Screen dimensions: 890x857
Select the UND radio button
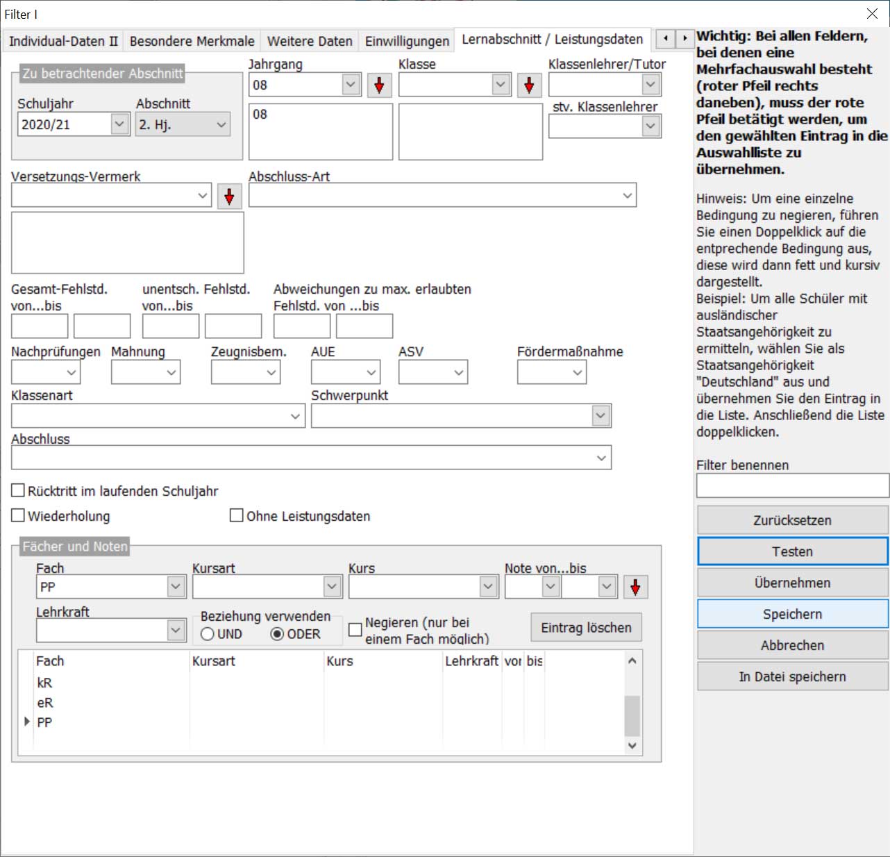tap(207, 634)
